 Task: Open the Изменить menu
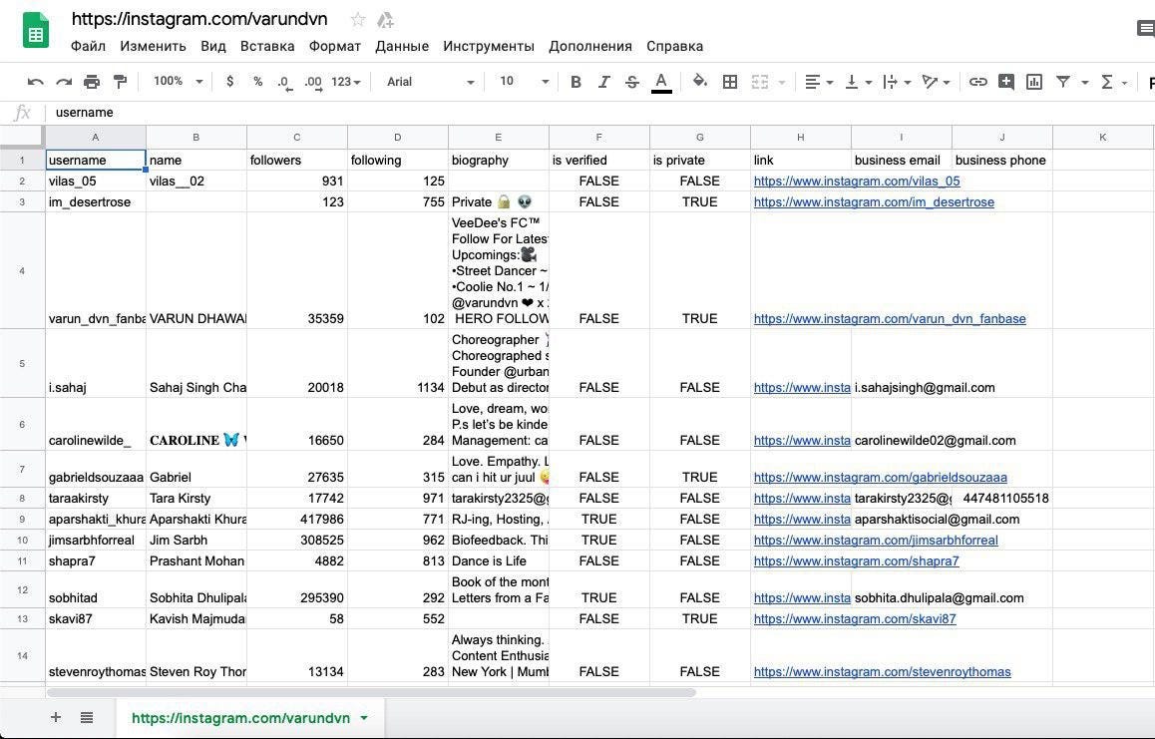click(154, 46)
